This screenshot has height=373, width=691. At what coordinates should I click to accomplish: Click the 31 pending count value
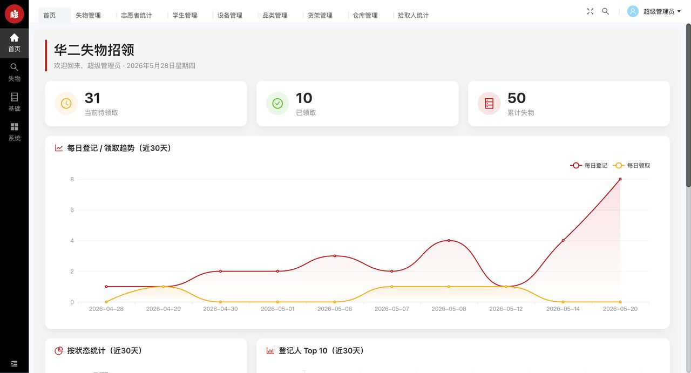click(92, 98)
